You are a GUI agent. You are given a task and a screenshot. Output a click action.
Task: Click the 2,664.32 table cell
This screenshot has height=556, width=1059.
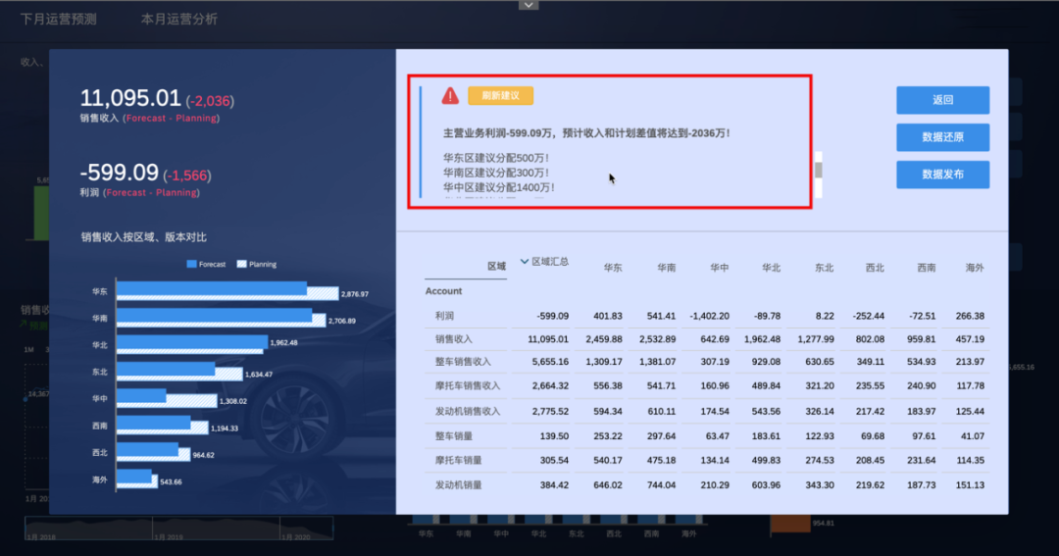click(550, 385)
